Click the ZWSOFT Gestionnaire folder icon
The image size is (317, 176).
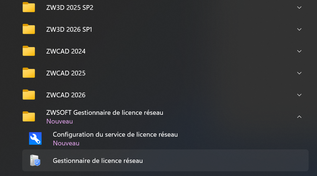click(29, 117)
